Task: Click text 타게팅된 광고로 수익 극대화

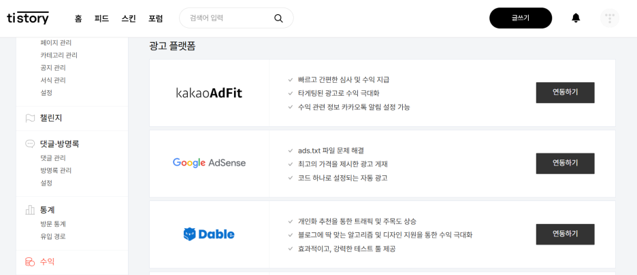Action: 338,93
